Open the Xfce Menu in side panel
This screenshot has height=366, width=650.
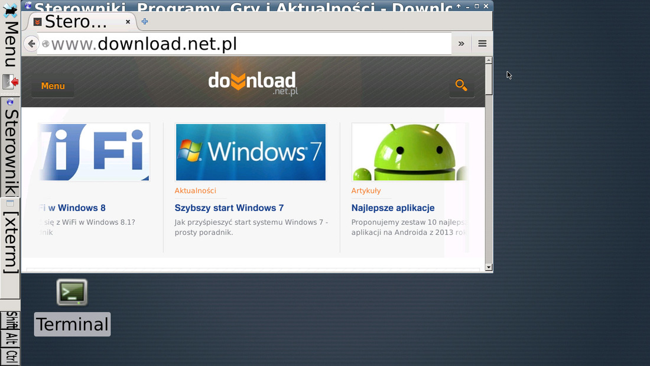click(x=10, y=35)
